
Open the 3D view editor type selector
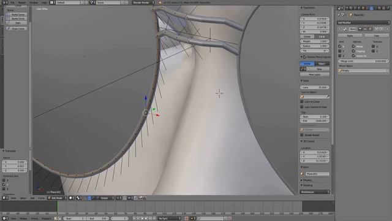point(5,198)
